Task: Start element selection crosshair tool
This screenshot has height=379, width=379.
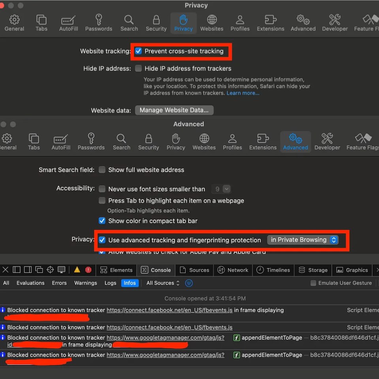Action: point(50,270)
